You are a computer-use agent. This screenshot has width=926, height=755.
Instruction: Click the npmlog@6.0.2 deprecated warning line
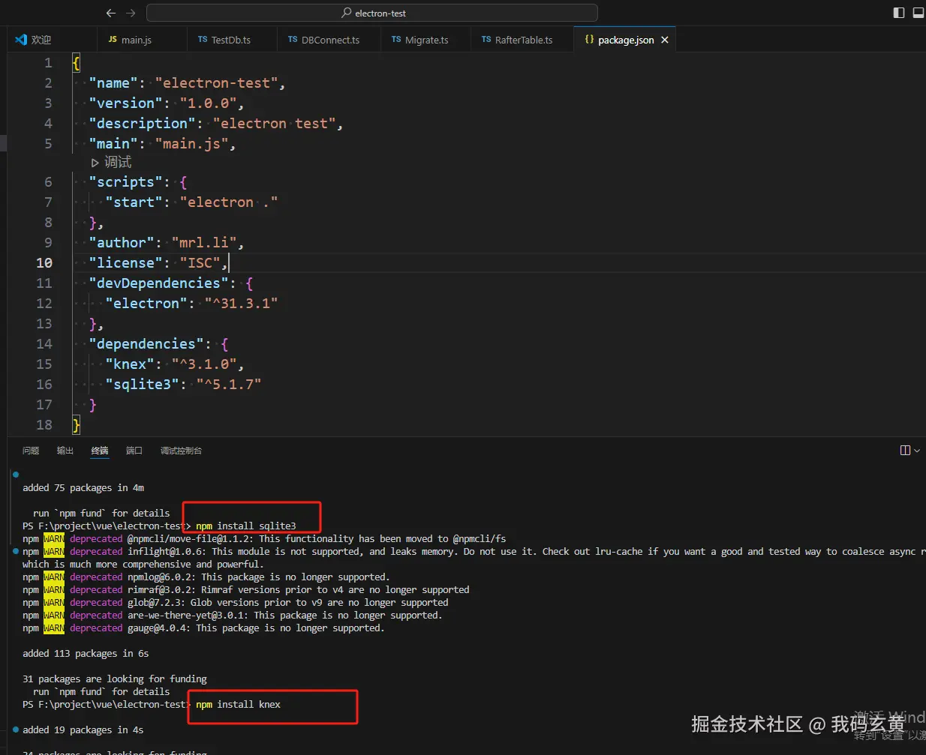pyautogui.click(x=206, y=577)
